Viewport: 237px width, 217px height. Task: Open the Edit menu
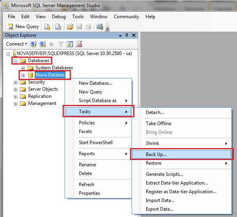coord(25,17)
